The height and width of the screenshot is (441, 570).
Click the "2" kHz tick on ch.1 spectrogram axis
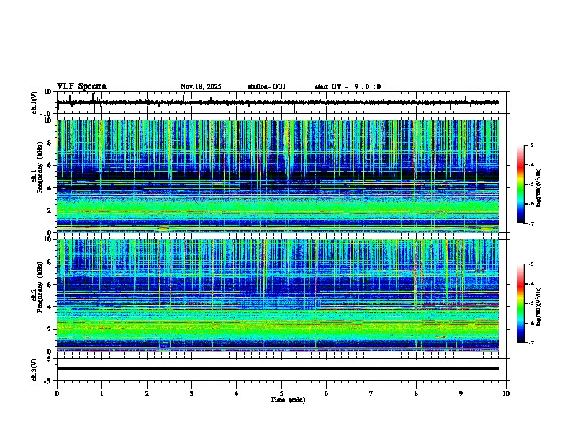pos(50,210)
